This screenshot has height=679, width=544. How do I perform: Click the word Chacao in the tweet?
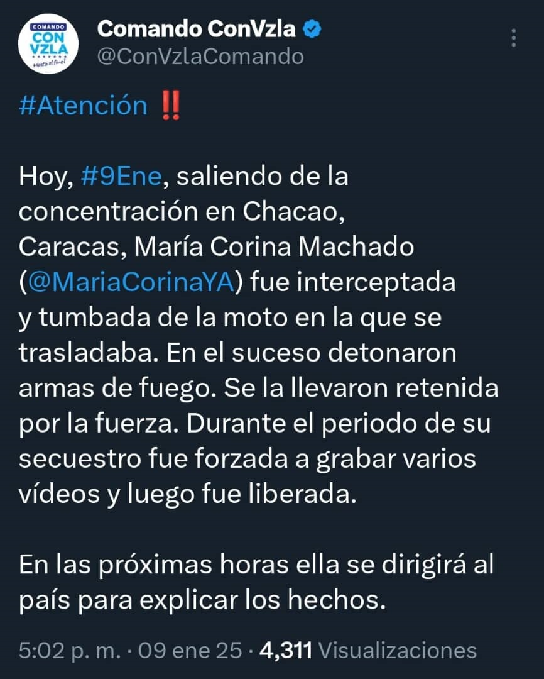pyautogui.click(x=293, y=212)
